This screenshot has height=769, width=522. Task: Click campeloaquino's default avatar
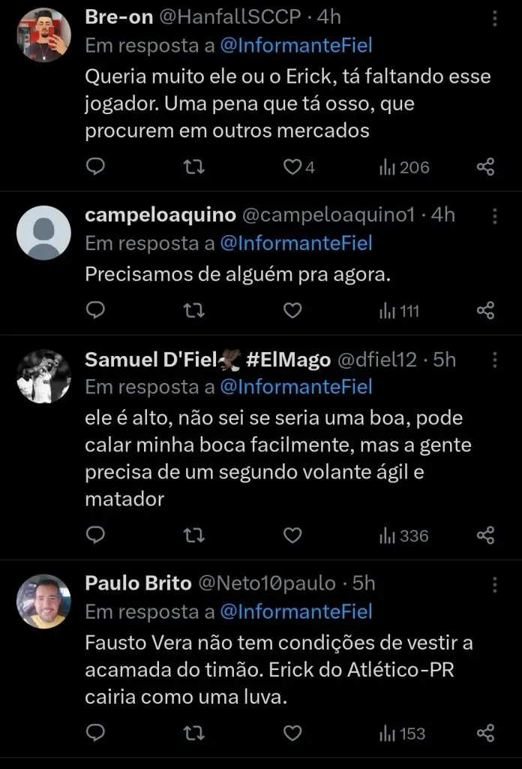coord(43,232)
